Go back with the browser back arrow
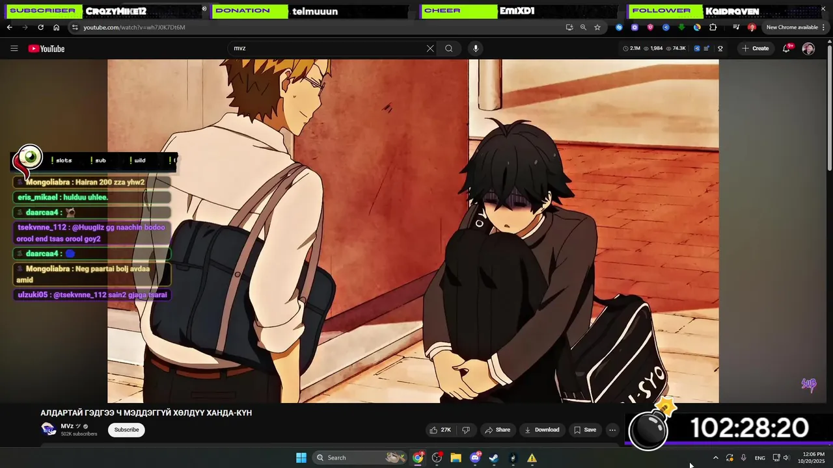 [9, 27]
